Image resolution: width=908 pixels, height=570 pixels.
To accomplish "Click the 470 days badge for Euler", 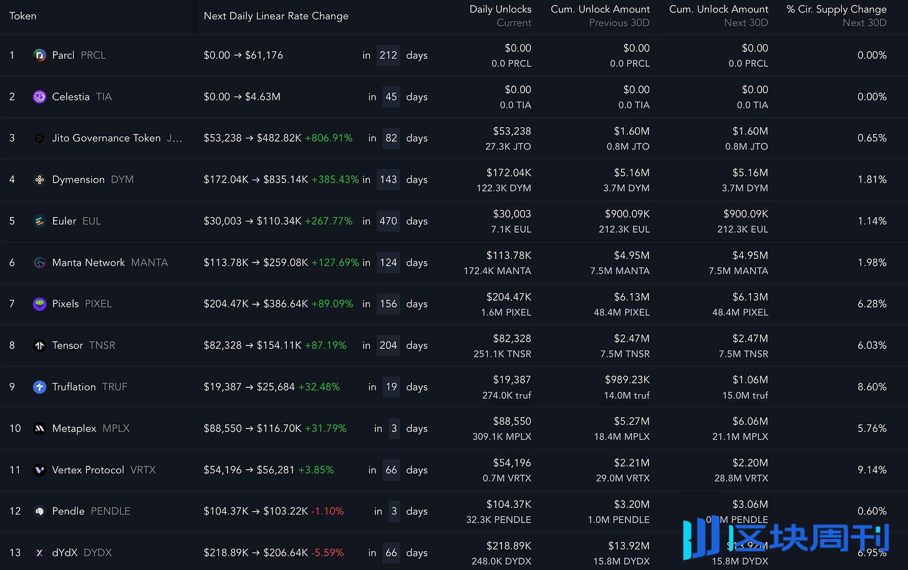I will point(388,221).
